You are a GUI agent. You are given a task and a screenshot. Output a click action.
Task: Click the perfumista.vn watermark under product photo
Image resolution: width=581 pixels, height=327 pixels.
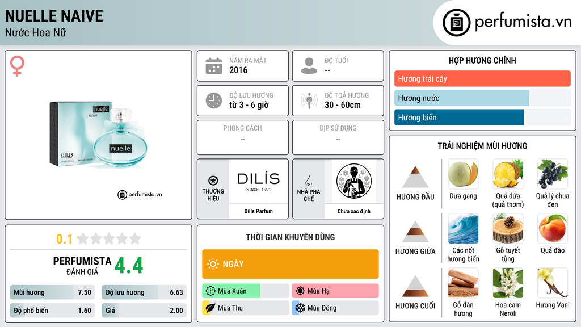140,194
